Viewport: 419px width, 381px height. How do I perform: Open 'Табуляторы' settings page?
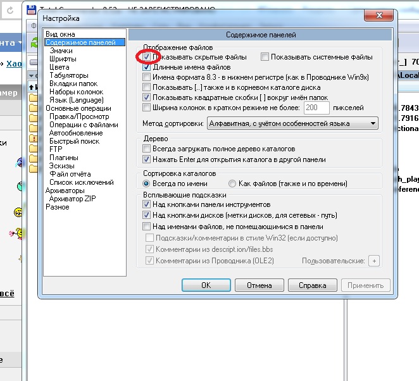(x=69, y=75)
